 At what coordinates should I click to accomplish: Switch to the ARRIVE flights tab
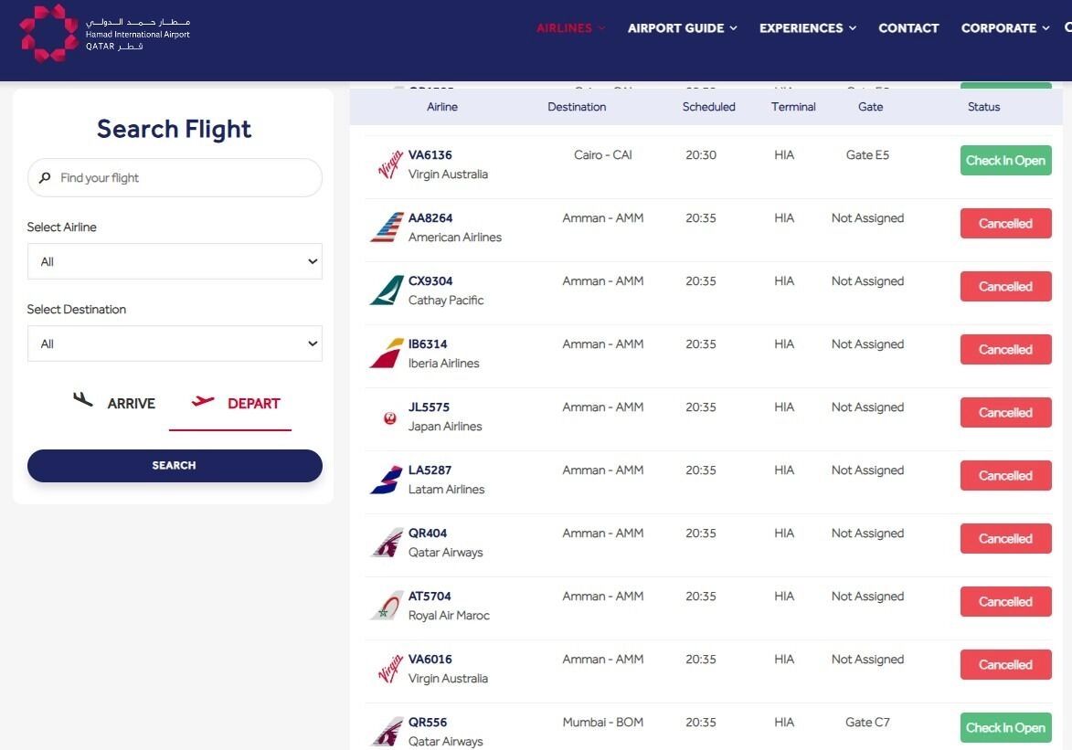click(x=114, y=404)
